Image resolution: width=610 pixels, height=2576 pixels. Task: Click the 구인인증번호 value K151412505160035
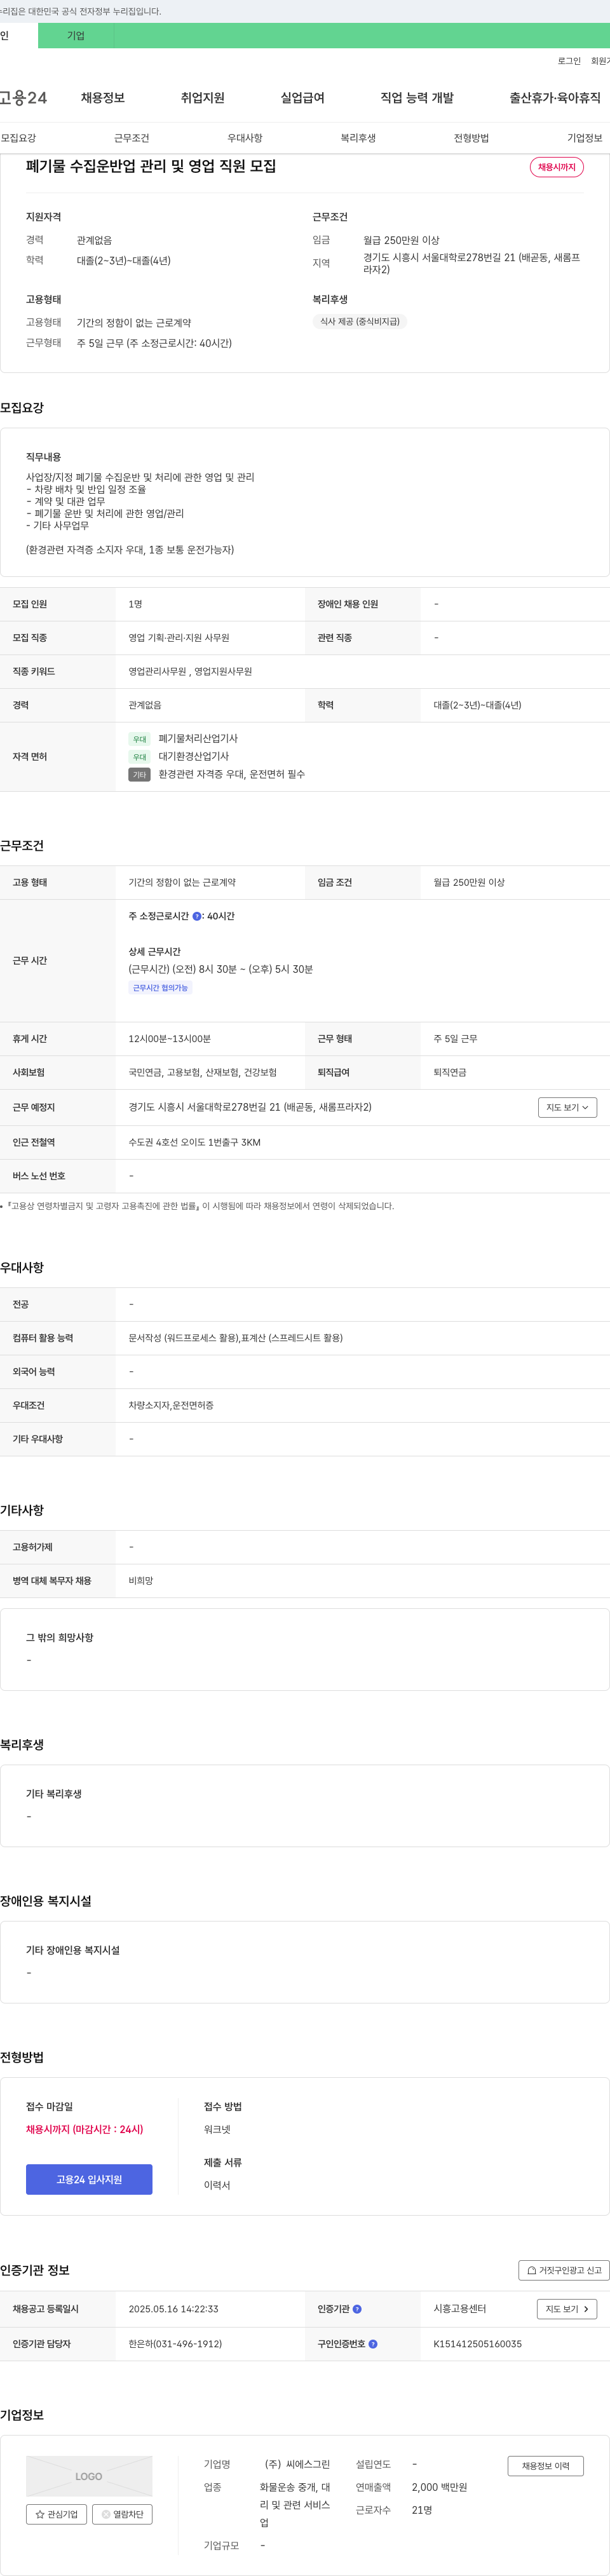click(x=477, y=2344)
